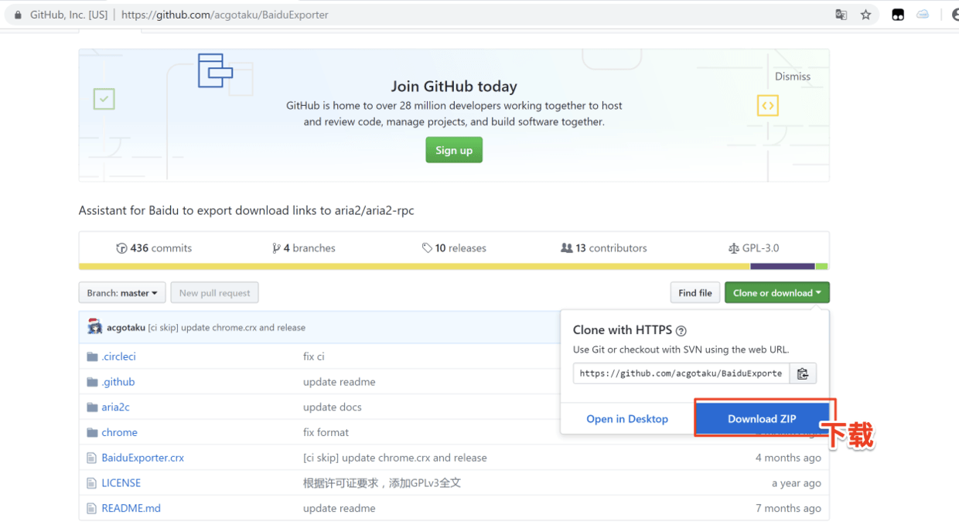
Task: Click the green segment of the language bar
Action: click(x=822, y=267)
